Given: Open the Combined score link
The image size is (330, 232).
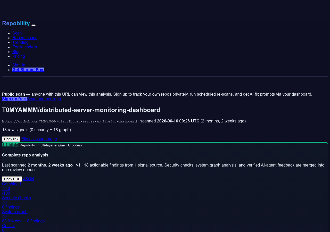Looking at the screenshot, I should tap(11, 184).
